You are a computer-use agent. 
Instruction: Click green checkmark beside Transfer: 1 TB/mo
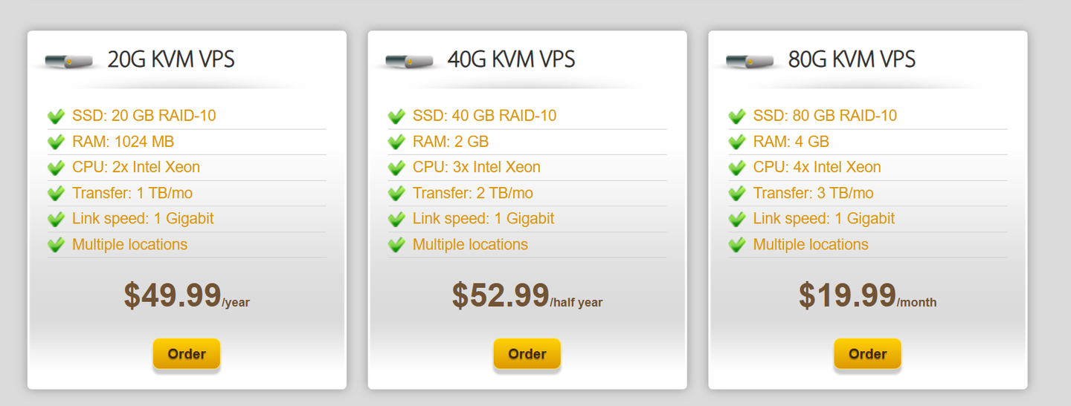tap(56, 194)
